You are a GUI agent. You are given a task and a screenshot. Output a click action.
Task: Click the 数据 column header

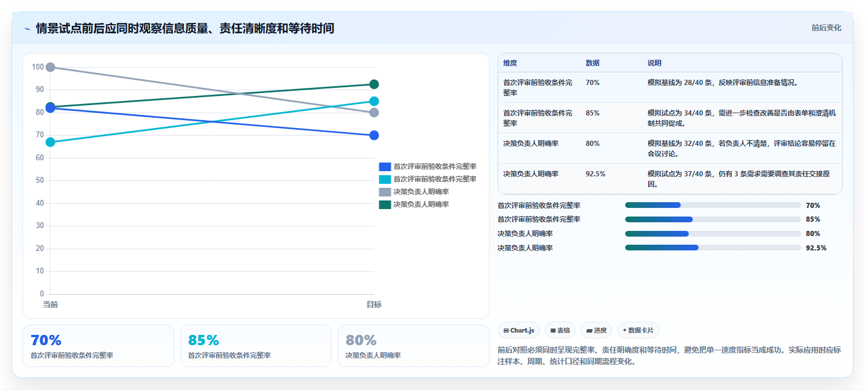pos(592,63)
